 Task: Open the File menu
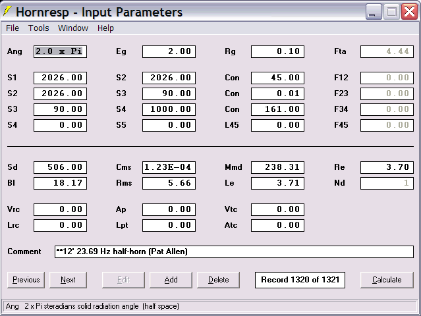13,28
